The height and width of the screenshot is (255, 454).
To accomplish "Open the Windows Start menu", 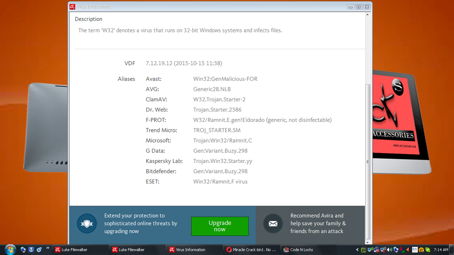I will coord(9,250).
